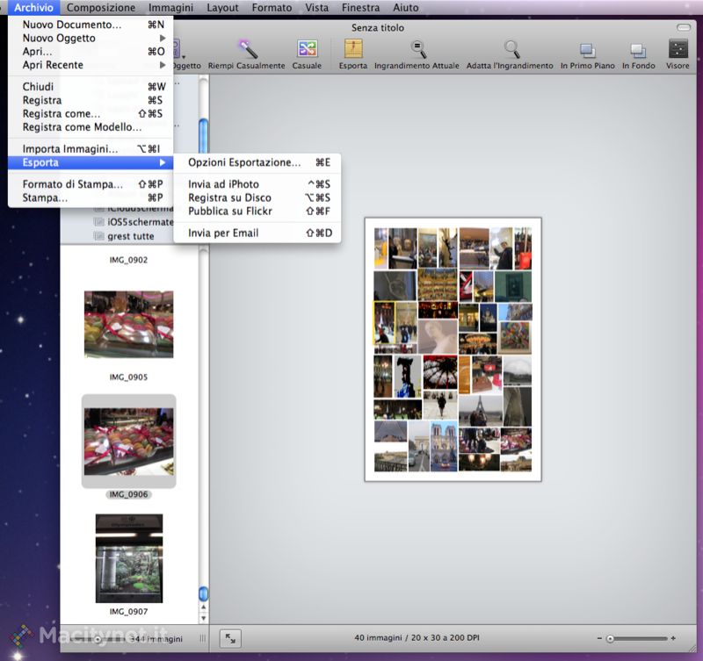Image resolution: width=703 pixels, height=661 pixels.
Task: Bring object forward with In Primo Piano
Action: tap(587, 50)
